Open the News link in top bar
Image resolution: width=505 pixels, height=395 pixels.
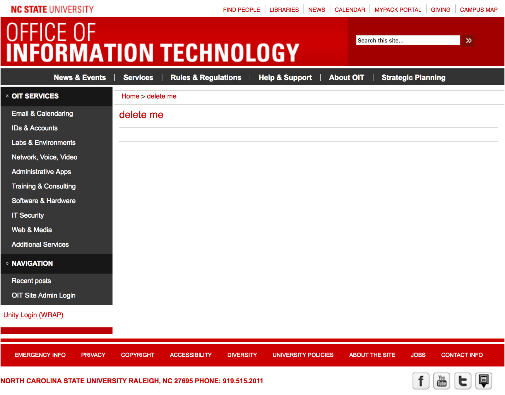316,10
